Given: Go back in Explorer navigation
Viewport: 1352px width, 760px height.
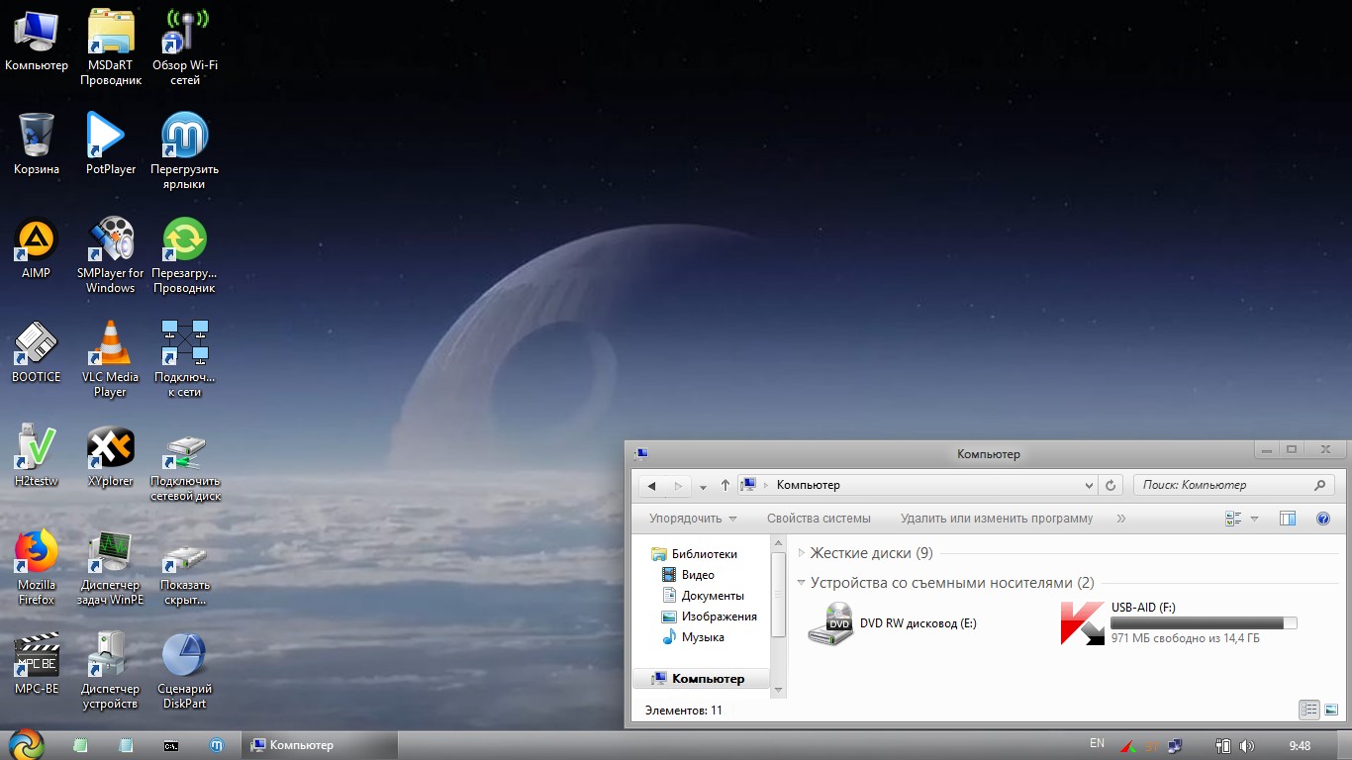Looking at the screenshot, I should tap(651, 486).
